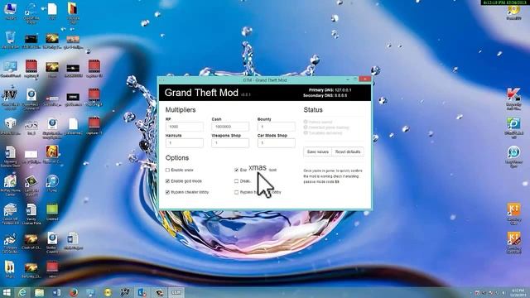The width and height of the screenshot is (530, 298).
Task: Click the Haircuts multiplier input field
Action: click(184, 143)
